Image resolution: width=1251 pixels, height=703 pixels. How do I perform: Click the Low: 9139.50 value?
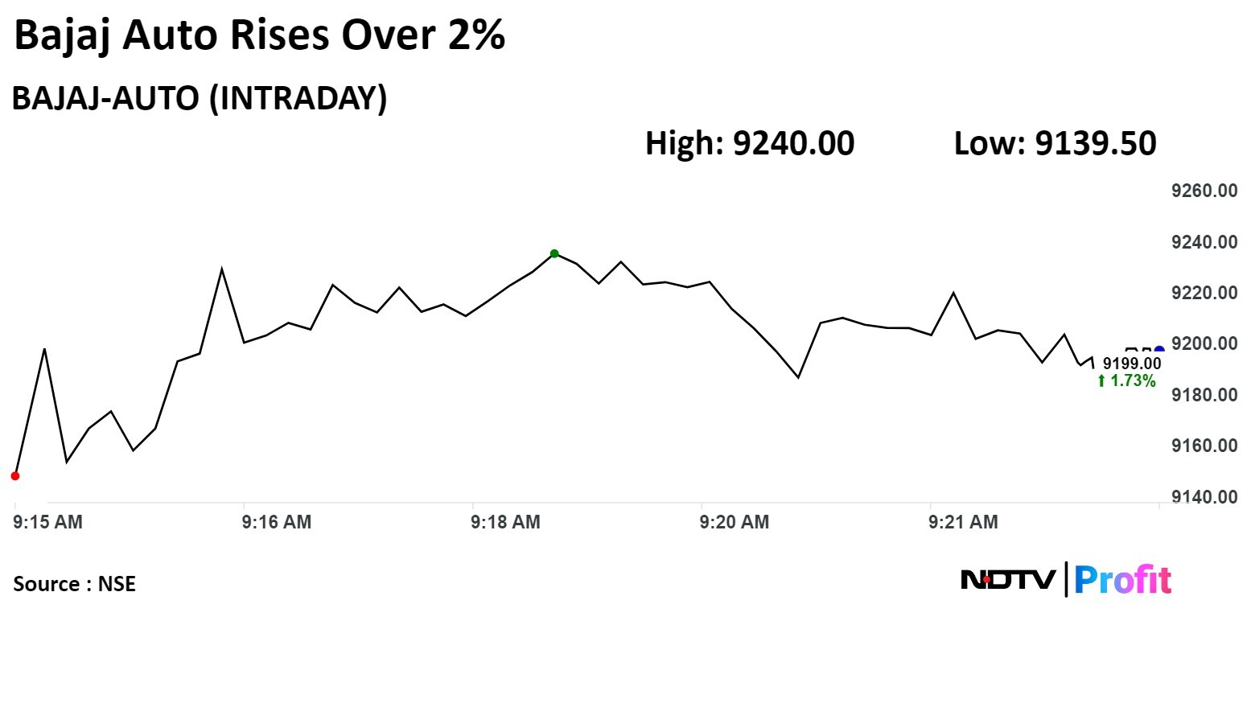click(x=1055, y=144)
